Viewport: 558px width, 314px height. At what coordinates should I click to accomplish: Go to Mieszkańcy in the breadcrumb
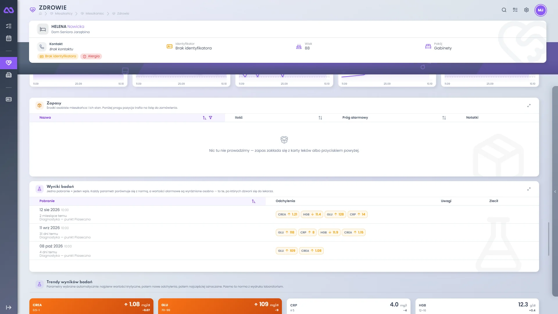point(61,14)
